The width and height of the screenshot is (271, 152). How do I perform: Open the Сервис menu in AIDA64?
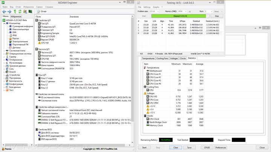point(39,7)
